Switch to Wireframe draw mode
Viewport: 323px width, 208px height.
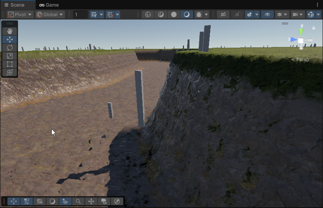148,14
